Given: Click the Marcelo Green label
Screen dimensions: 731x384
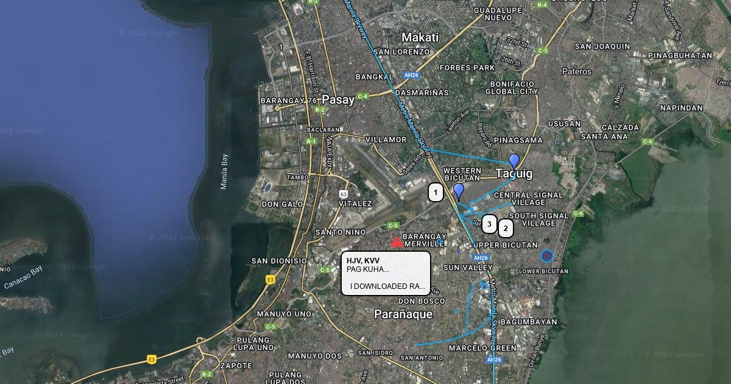Looking at the screenshot, I should pos(482,348).
